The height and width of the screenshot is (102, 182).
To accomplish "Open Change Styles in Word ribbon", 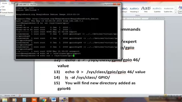I will (180, 10).
